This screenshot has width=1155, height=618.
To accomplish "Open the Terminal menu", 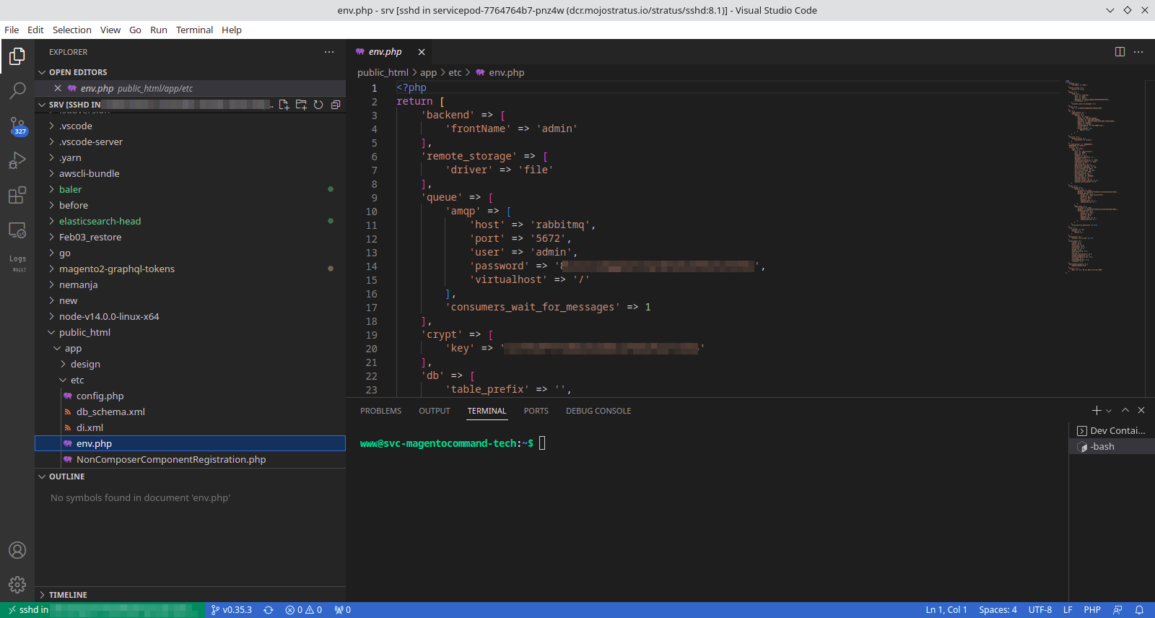I will point(194,30).
